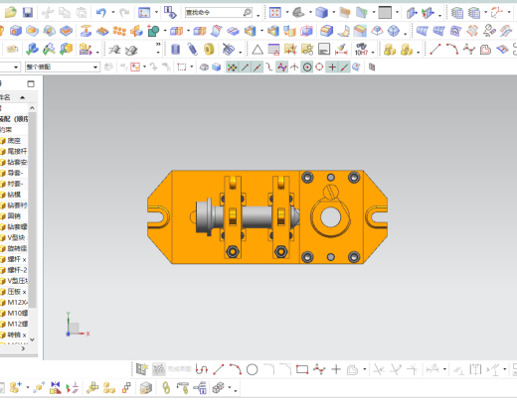517x405 pixels.
Task: Select the blue cylinder feature icon
Action: coord(175,50)
